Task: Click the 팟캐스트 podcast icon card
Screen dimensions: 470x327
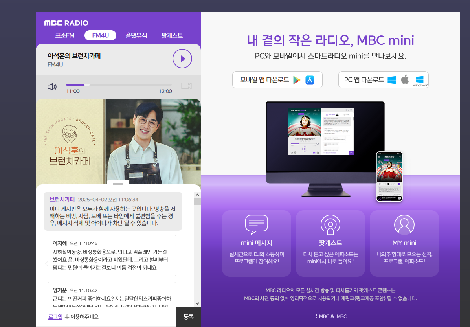Action: click(x=330, y=243)
